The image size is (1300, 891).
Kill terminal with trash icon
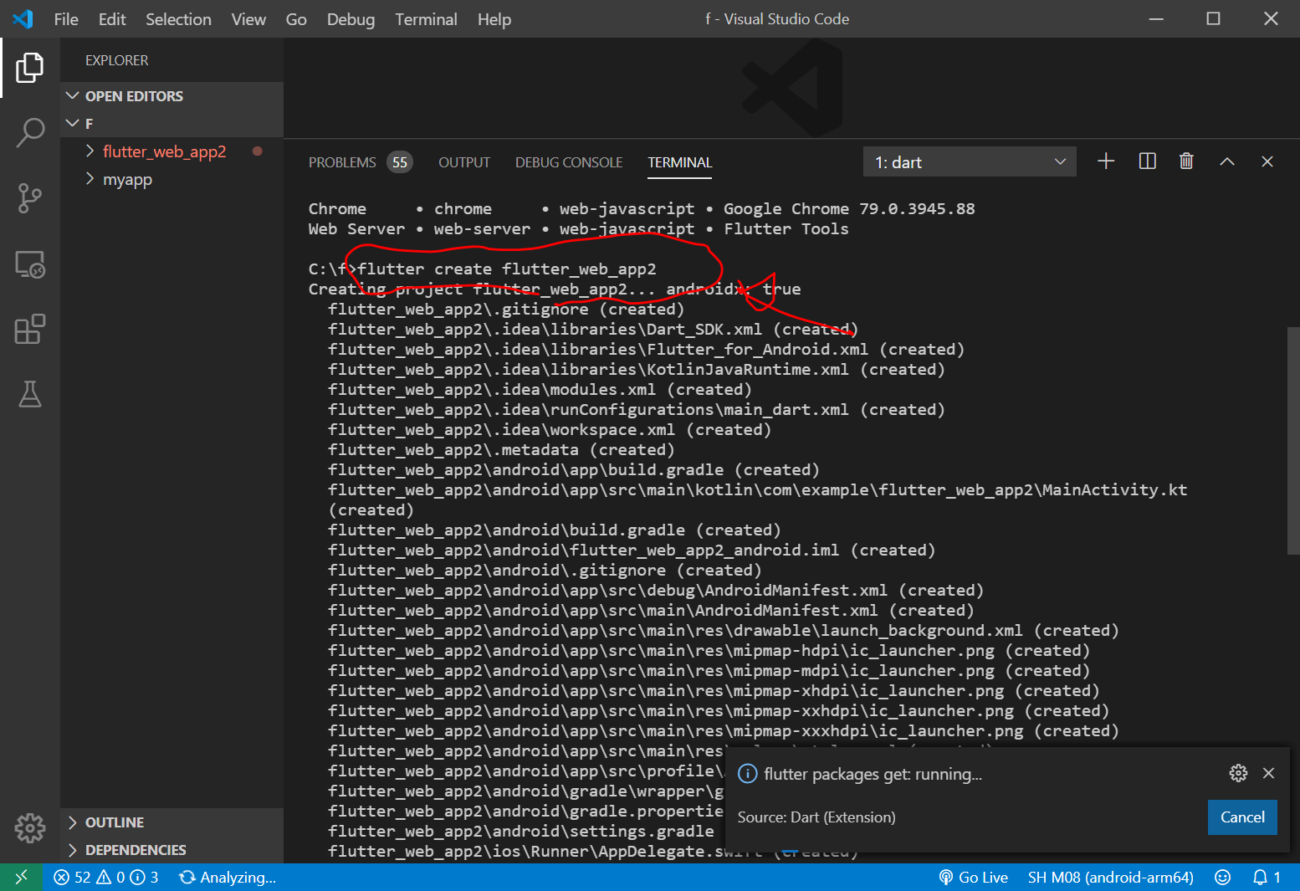tap(1186, 161)
